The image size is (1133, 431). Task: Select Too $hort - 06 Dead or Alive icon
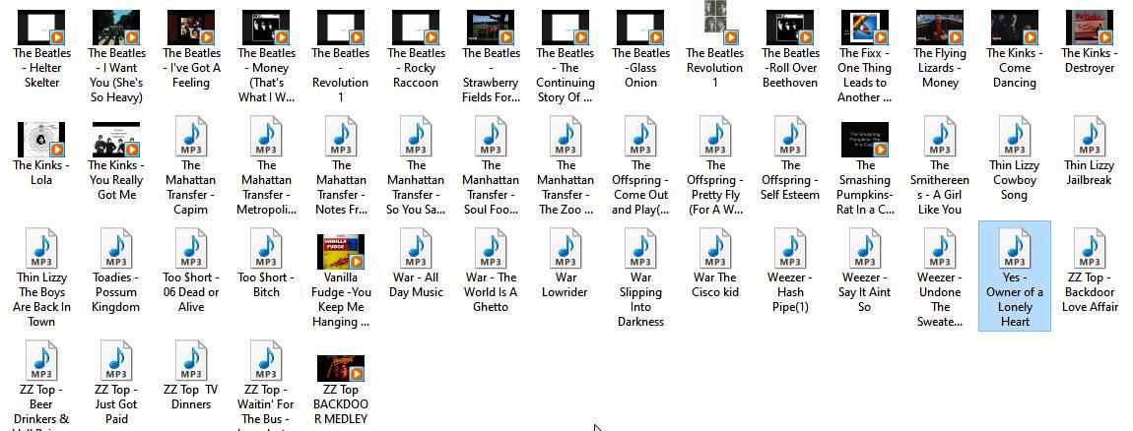191,249
